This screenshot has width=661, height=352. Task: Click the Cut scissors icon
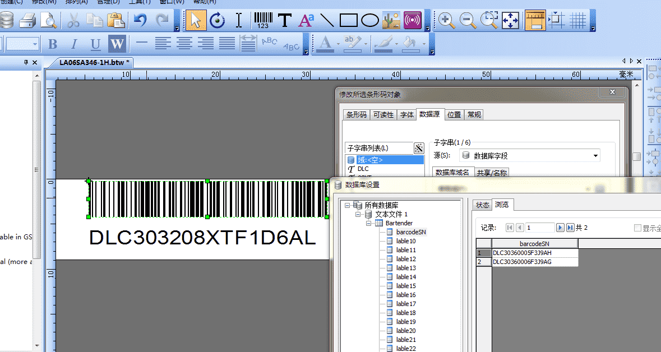click(73, 20)
